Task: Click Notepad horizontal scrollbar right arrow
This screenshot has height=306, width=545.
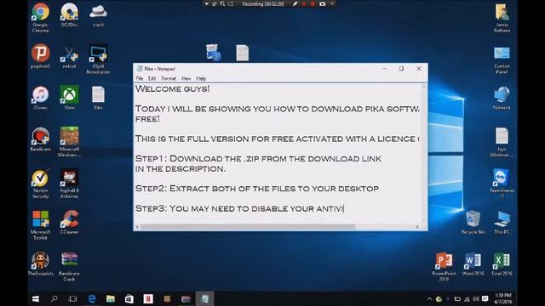Action: [417, 227]
